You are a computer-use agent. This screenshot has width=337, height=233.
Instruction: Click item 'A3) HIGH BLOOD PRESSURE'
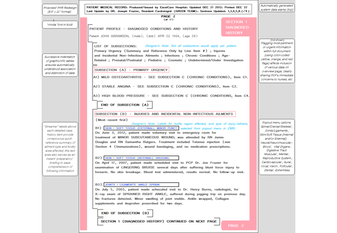(x=172, y=96)
